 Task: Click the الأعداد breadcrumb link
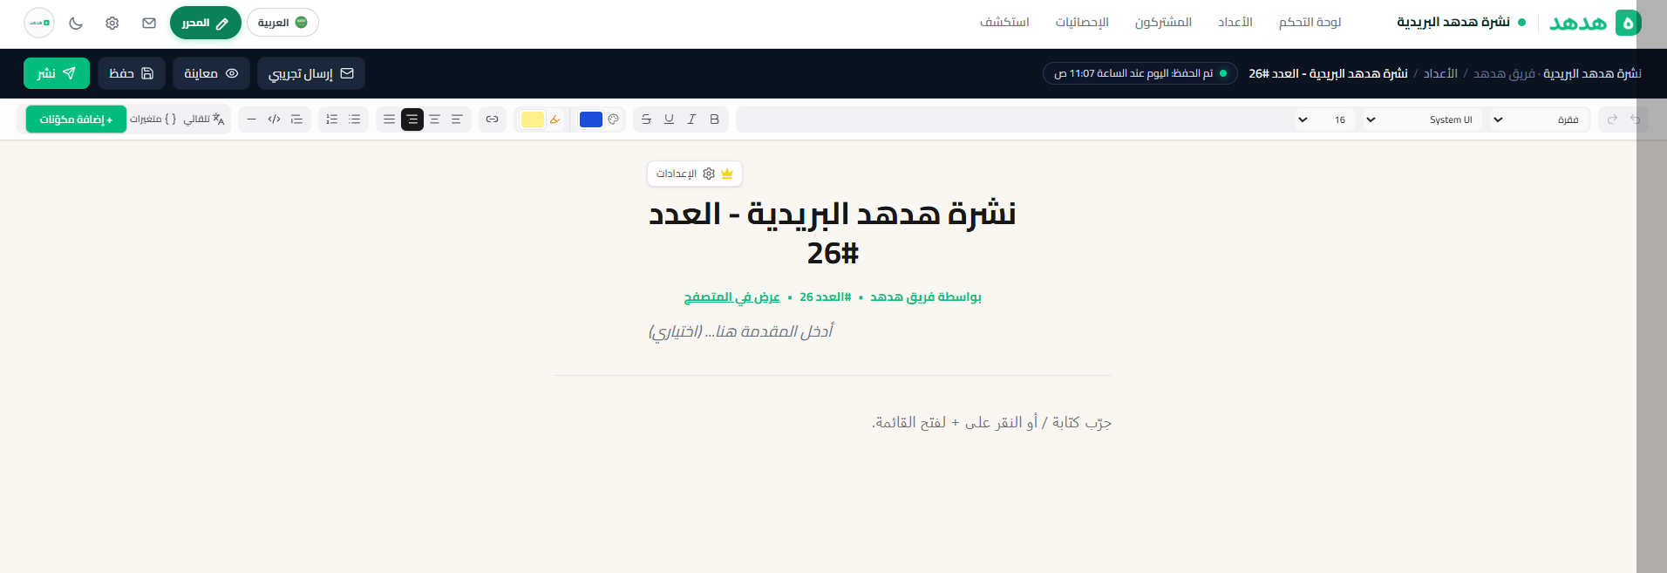click(1440, 73)
